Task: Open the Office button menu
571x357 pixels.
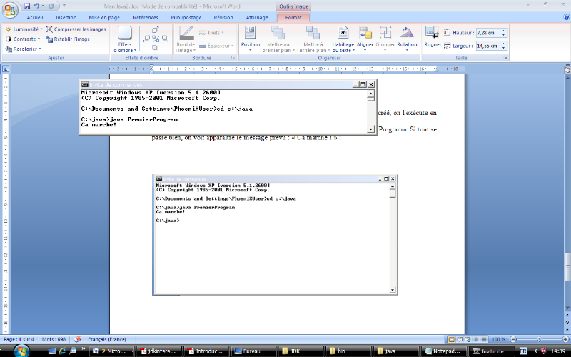Action: (10, 10)
